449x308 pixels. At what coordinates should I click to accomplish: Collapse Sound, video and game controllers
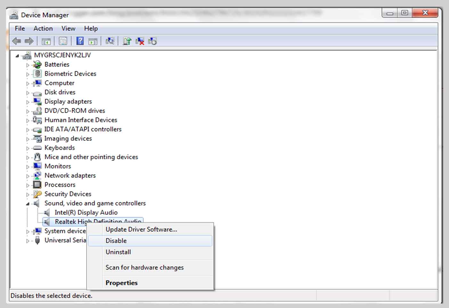point(28,204)
